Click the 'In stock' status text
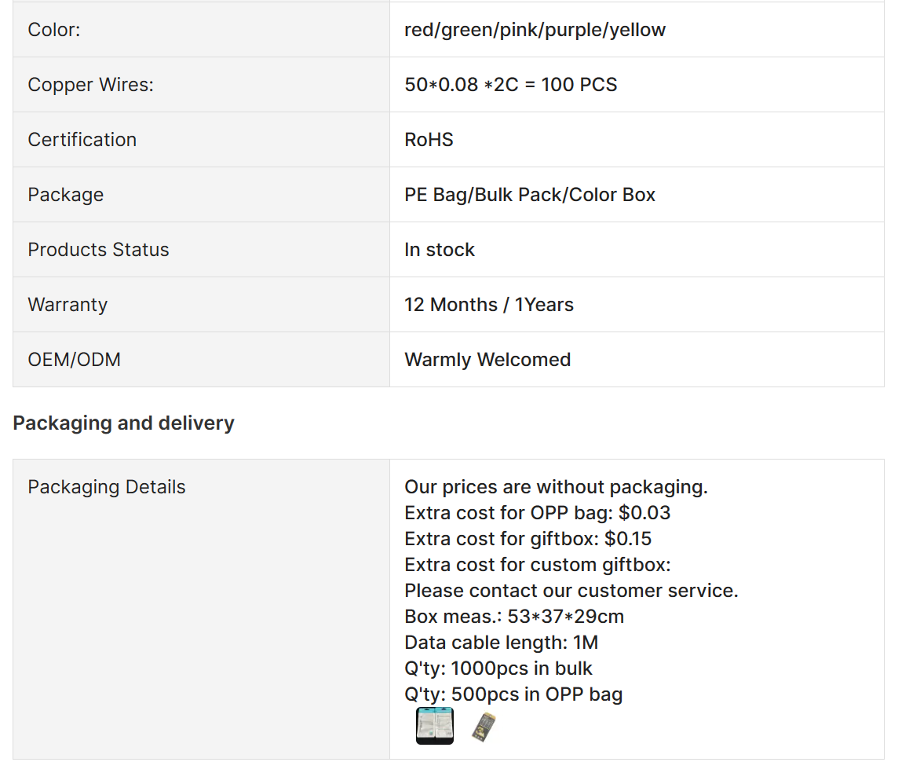 (439, 250)
